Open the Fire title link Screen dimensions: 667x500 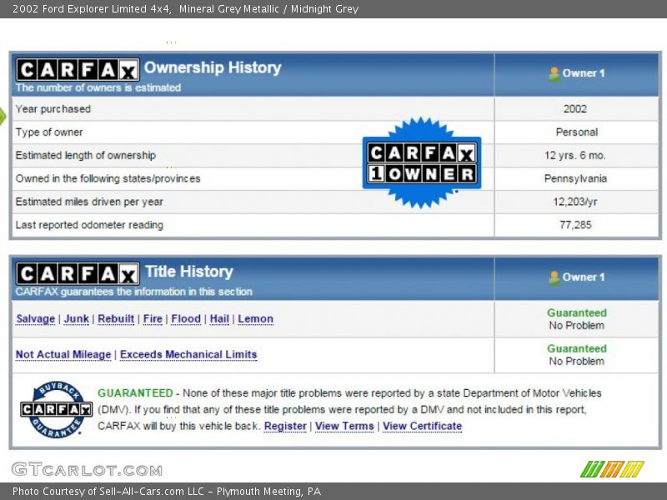click(153, 319)
